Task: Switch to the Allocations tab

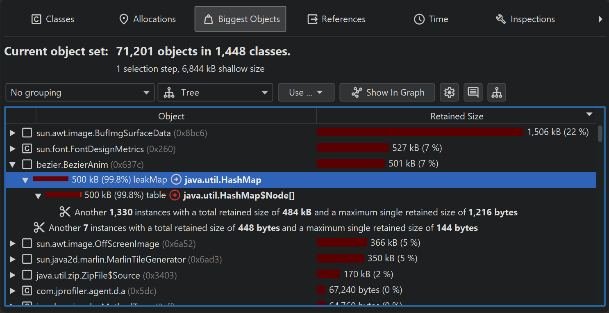Action: coord(147,19)
